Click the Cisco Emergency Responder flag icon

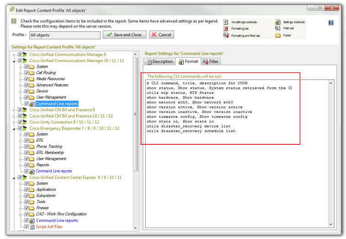(x=25, y=128)
